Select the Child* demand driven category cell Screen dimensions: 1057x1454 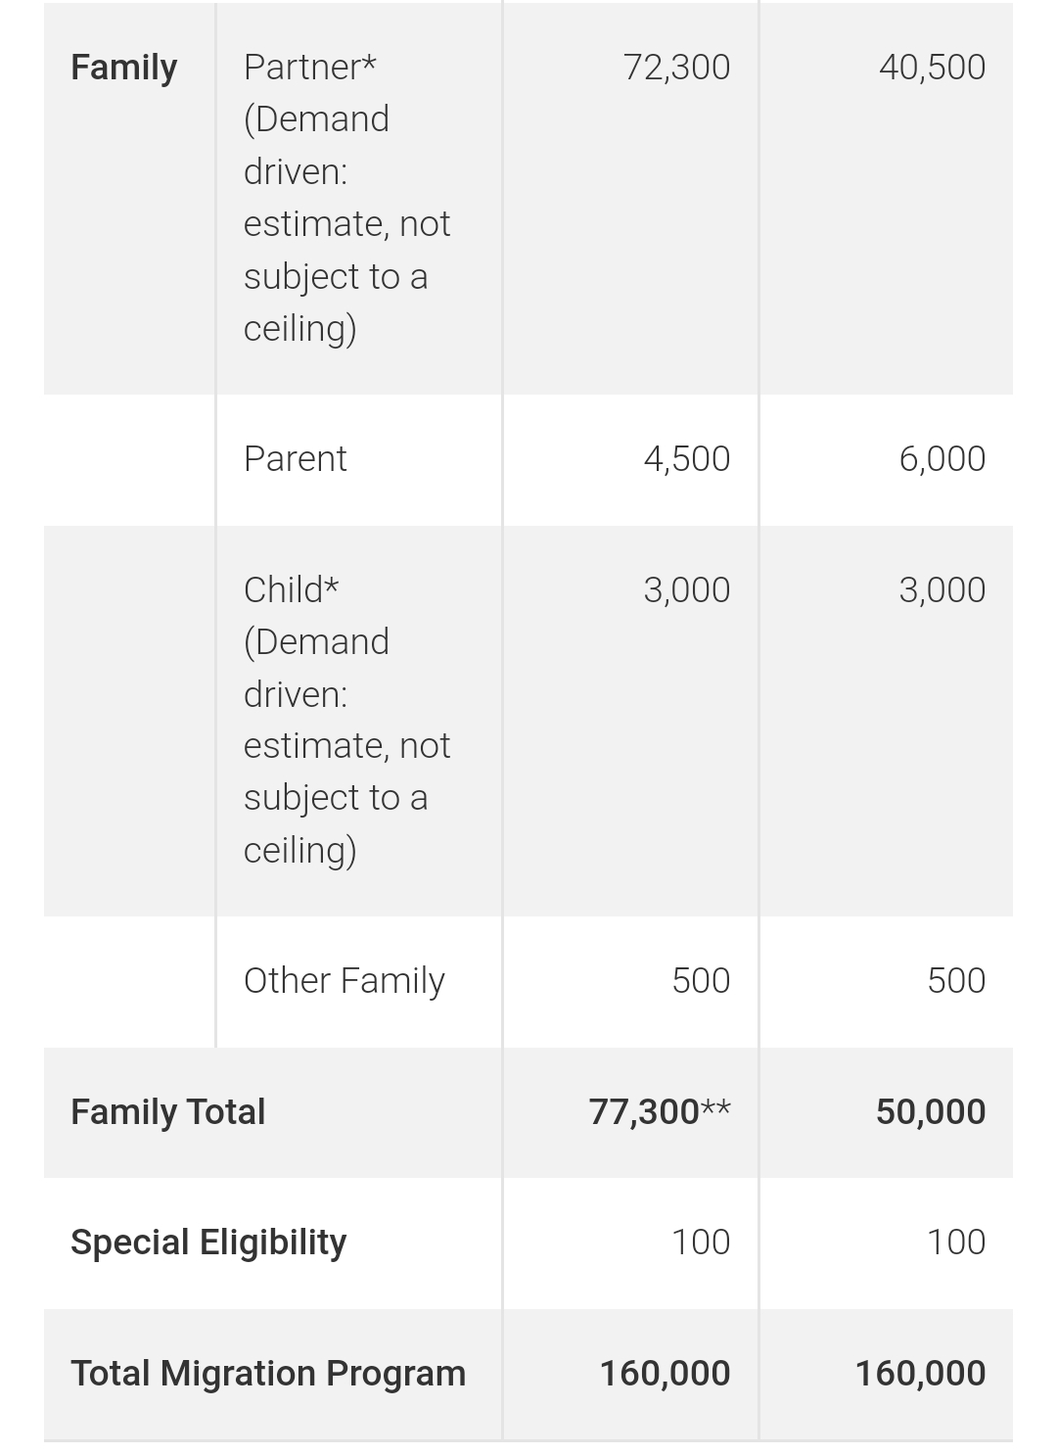[346, 720]
